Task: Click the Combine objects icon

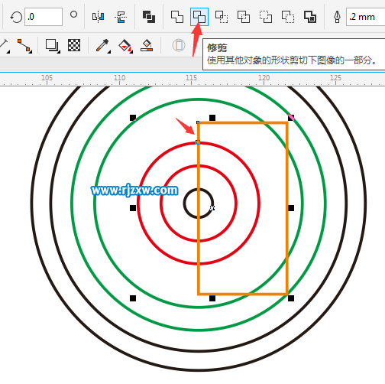Action: (x=149, y=17)
